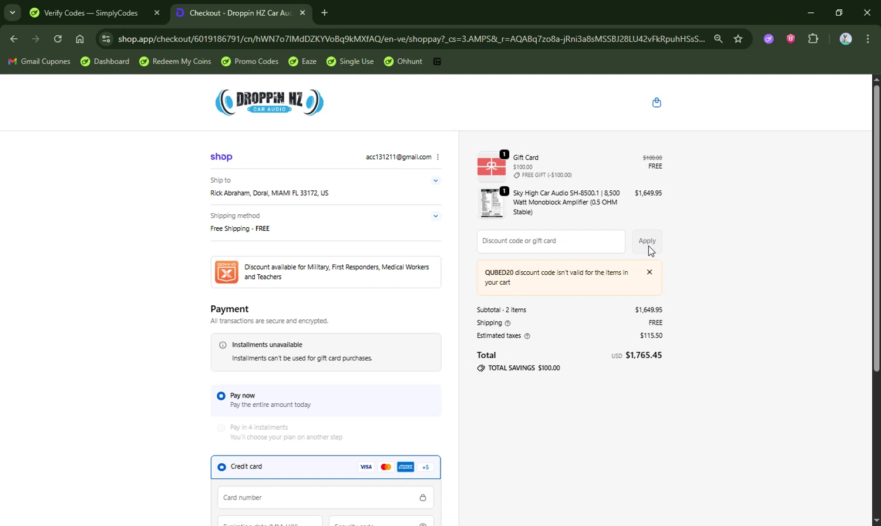Click the site information icon in address bar

pyautogui.click(x=106, y=39)
